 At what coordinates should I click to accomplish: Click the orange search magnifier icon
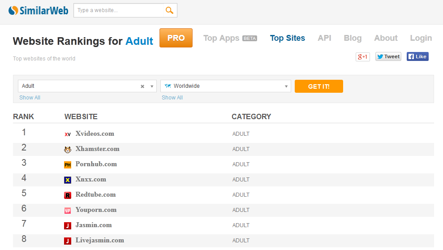[x=169, y=10]
